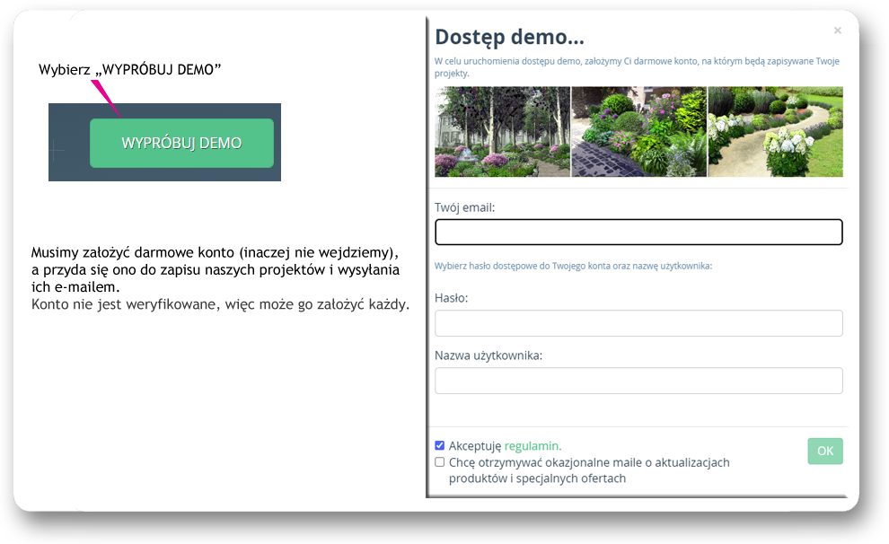Click the Nazwa użytkownika label

click(x=488, y=355)
